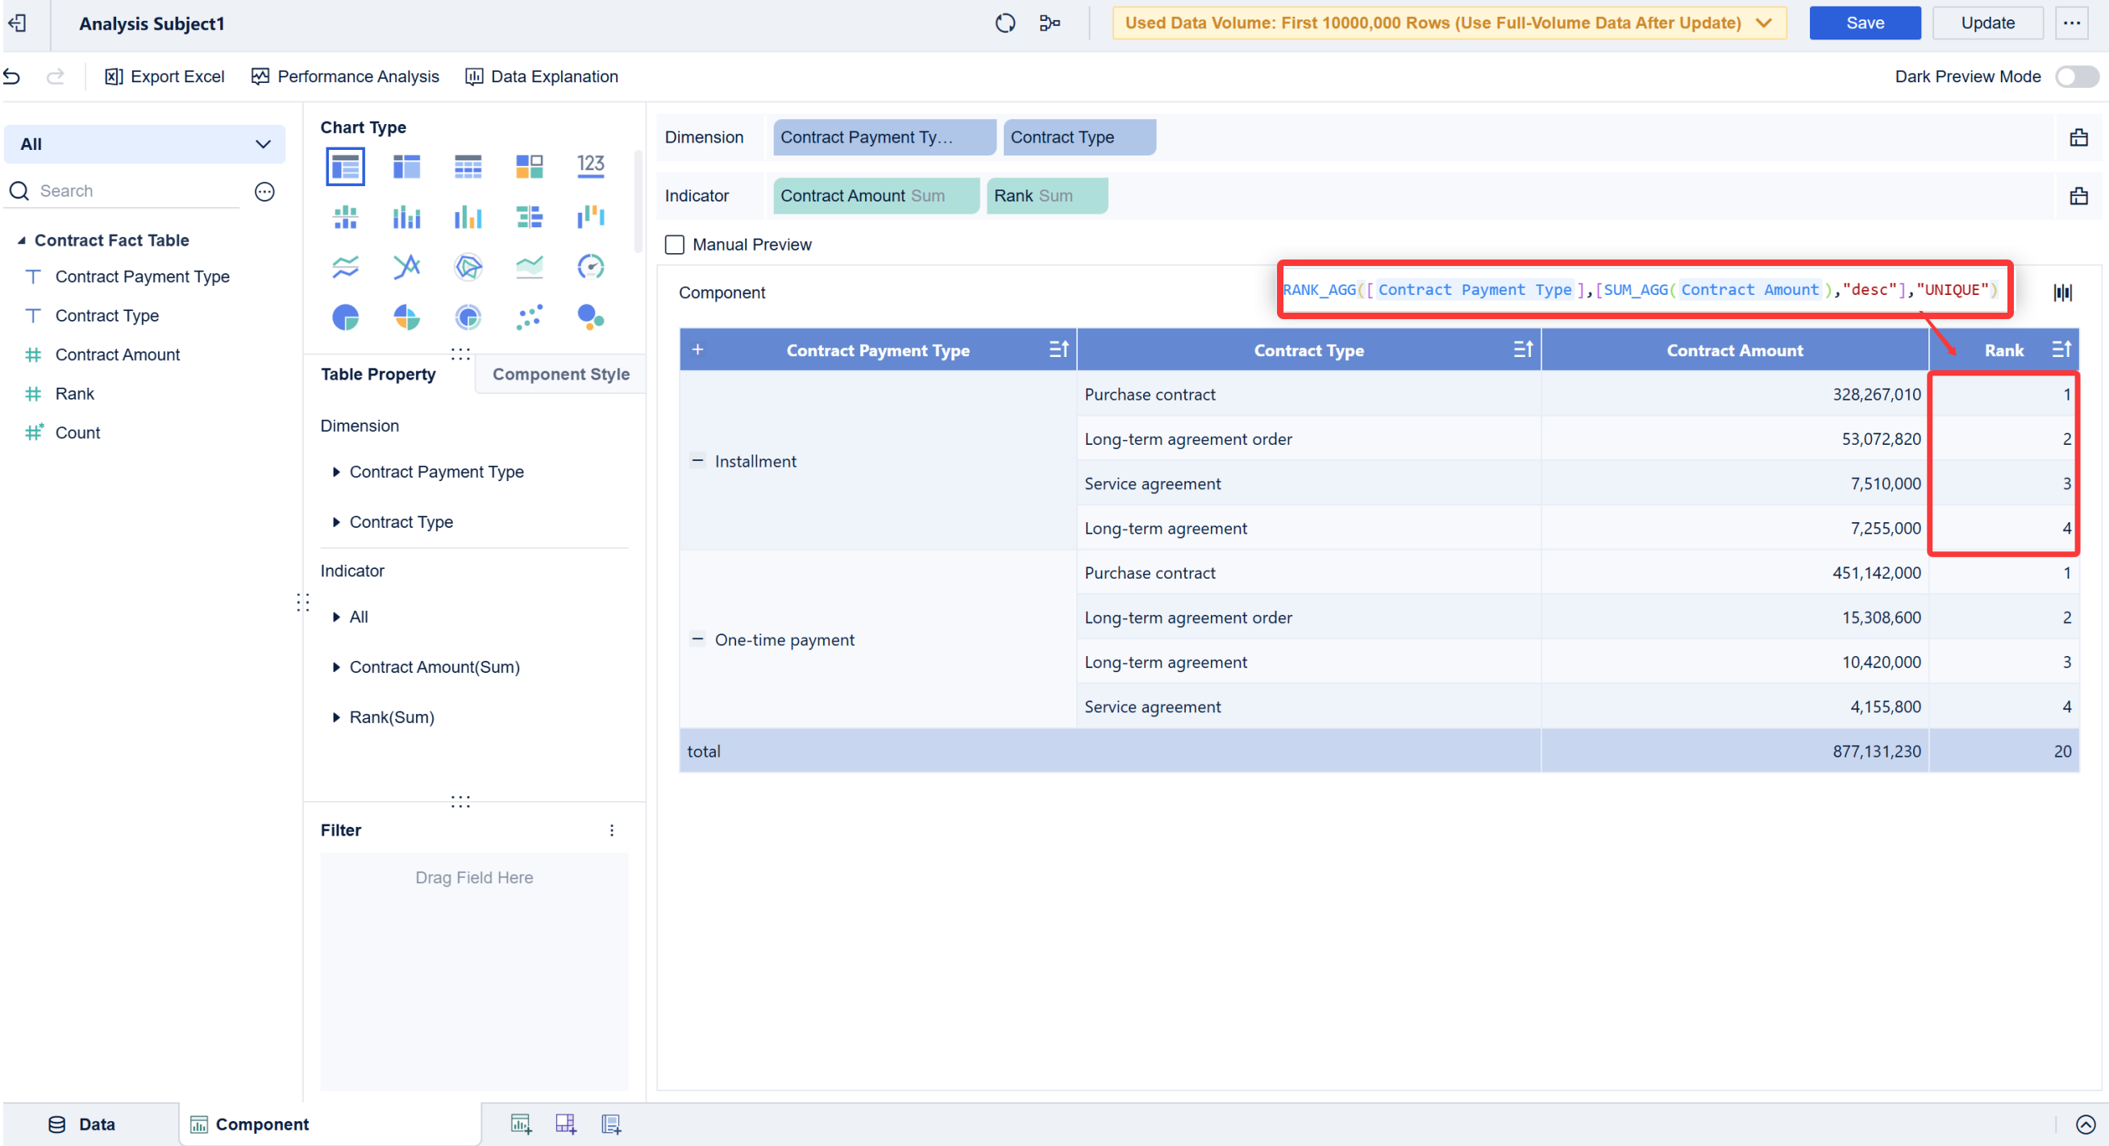Collapse the Contract Fact Table tree
This screenshot has width=2109, height=1146.
pyautogui.click(x=22, y=241)
